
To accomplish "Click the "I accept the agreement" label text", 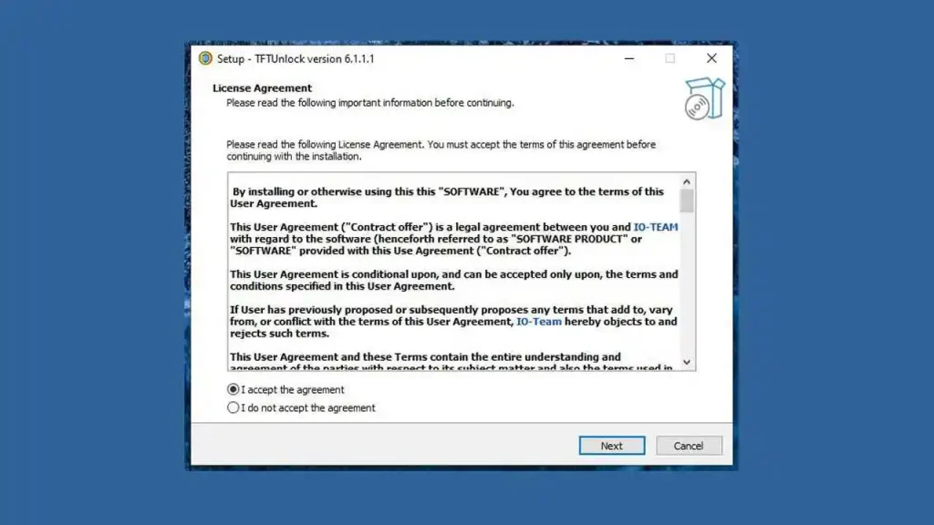I will click(x=293, y=390).
